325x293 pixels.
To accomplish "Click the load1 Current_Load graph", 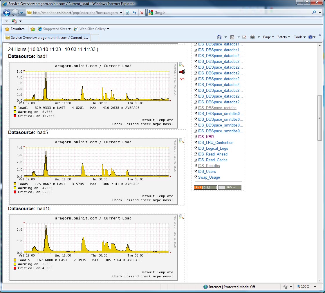I will point(93,95).
